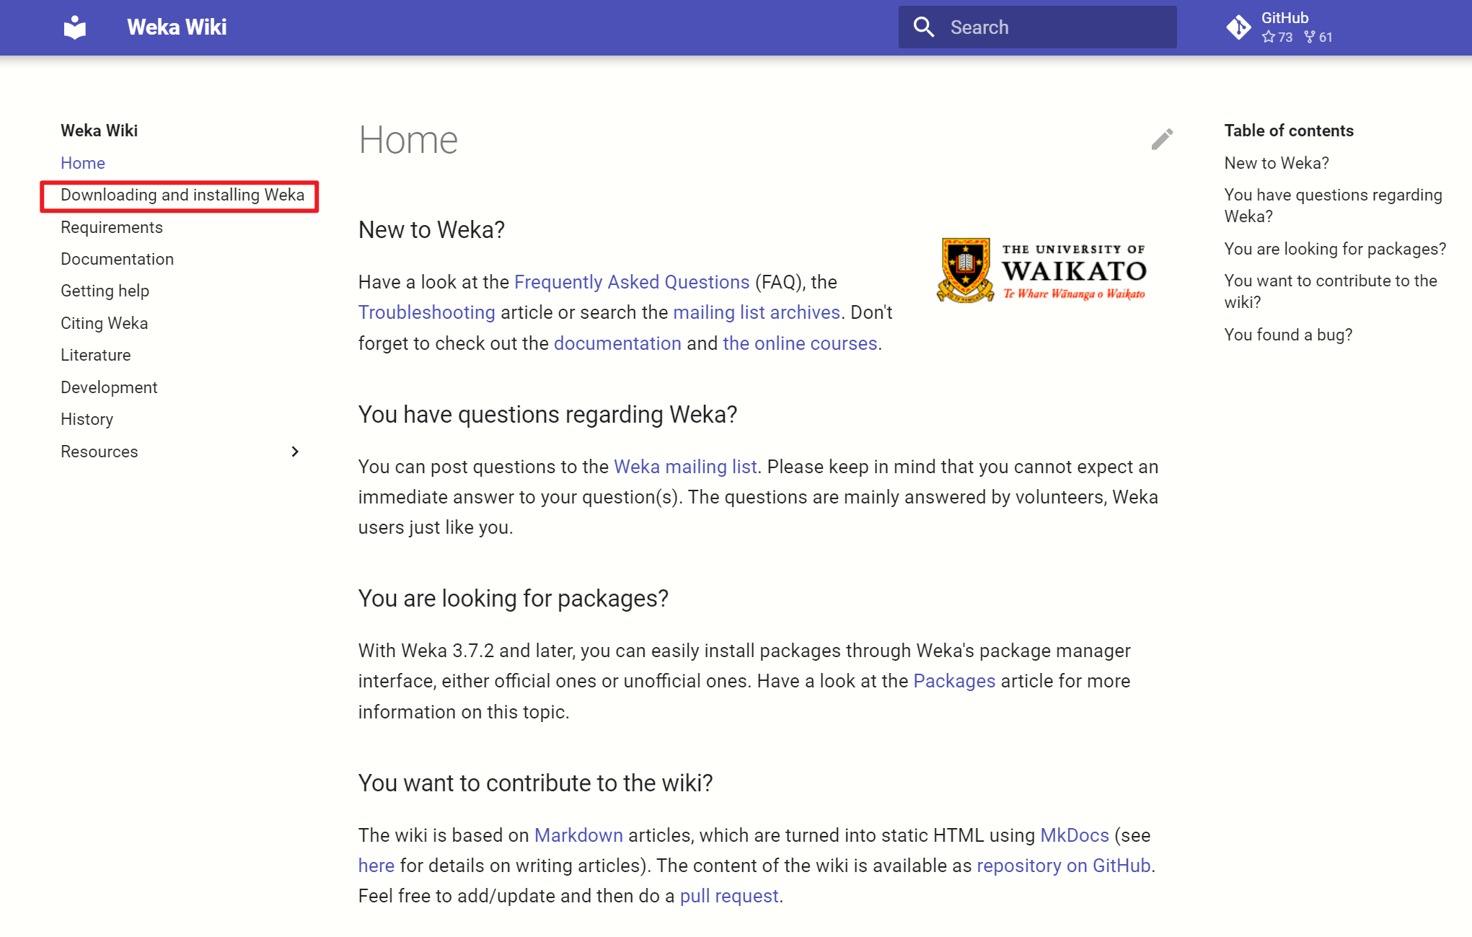1472x937 pixels.
Task: Expand the Resources section chevron
Action: 295,452
